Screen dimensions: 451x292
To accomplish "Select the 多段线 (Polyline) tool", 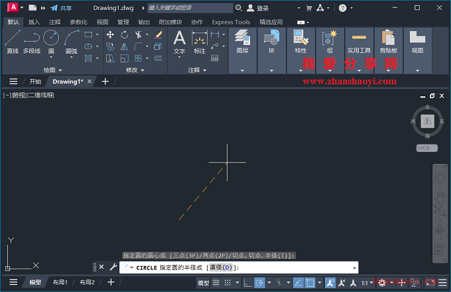I will pyautogui.click(x=32, y=42).
